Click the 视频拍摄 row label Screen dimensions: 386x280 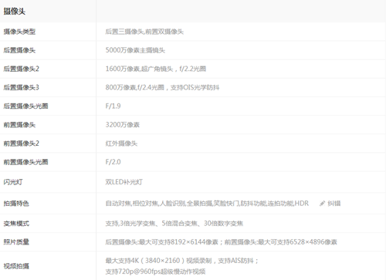tap(16, 266)
